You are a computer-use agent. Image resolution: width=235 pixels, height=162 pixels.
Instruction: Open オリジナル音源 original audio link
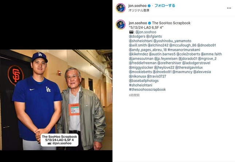[139, 11]
